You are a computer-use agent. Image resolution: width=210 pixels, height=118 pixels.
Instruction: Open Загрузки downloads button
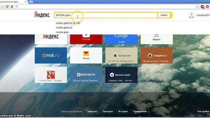(x=92, y=111)
